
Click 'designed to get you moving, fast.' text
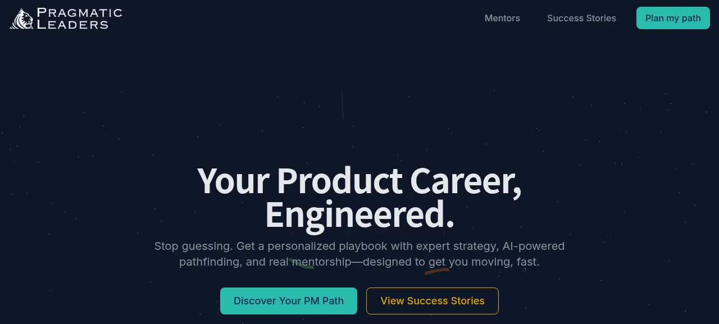click(x=451, y=262)
